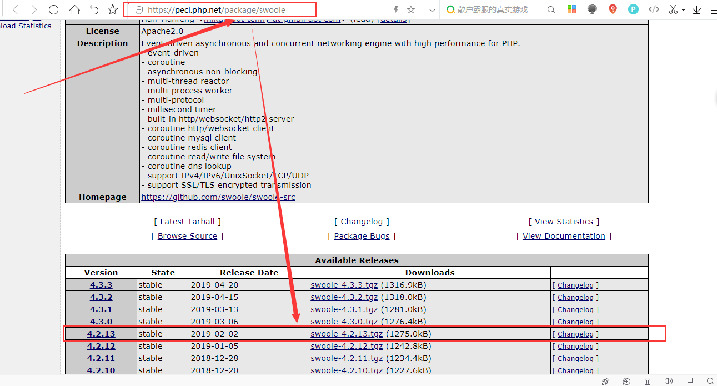Click the circular plus icon in status bar

[x=626, y=381]
